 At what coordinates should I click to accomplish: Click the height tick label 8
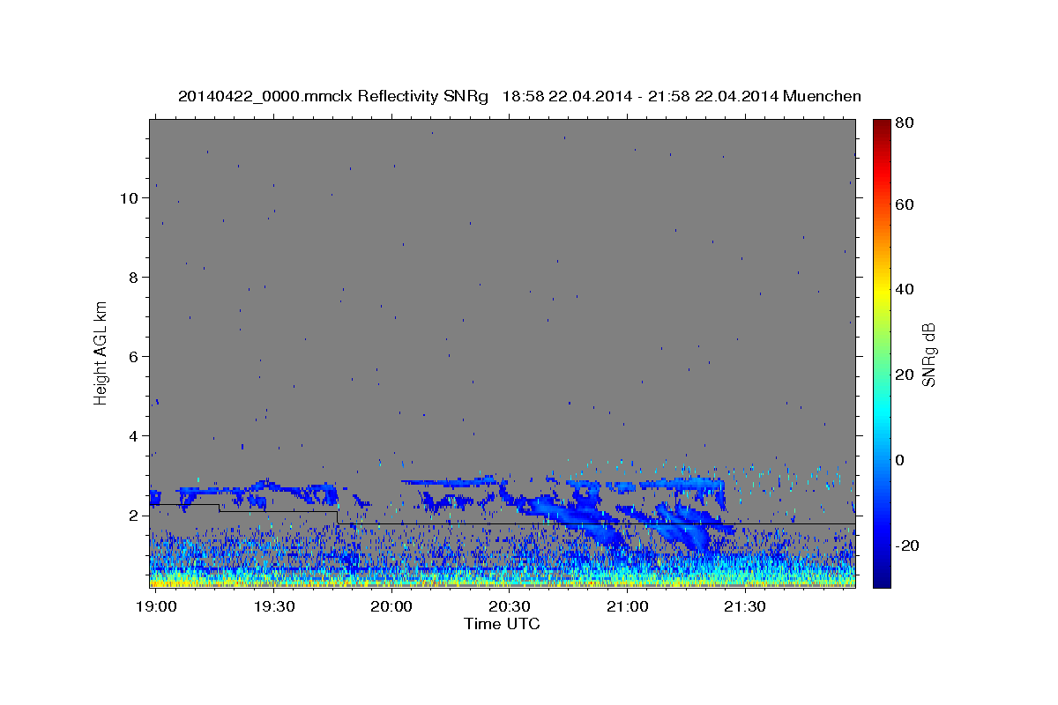pos(133,278)
